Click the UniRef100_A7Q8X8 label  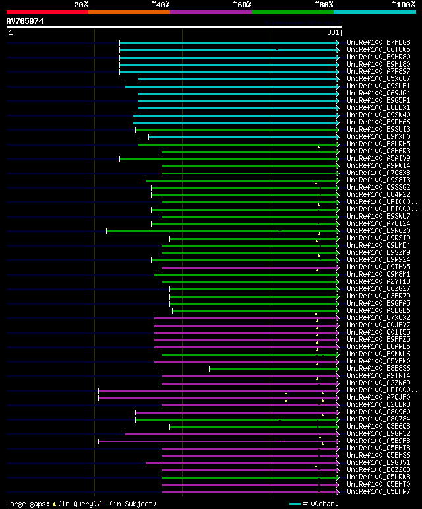click(x=378, y=173)
